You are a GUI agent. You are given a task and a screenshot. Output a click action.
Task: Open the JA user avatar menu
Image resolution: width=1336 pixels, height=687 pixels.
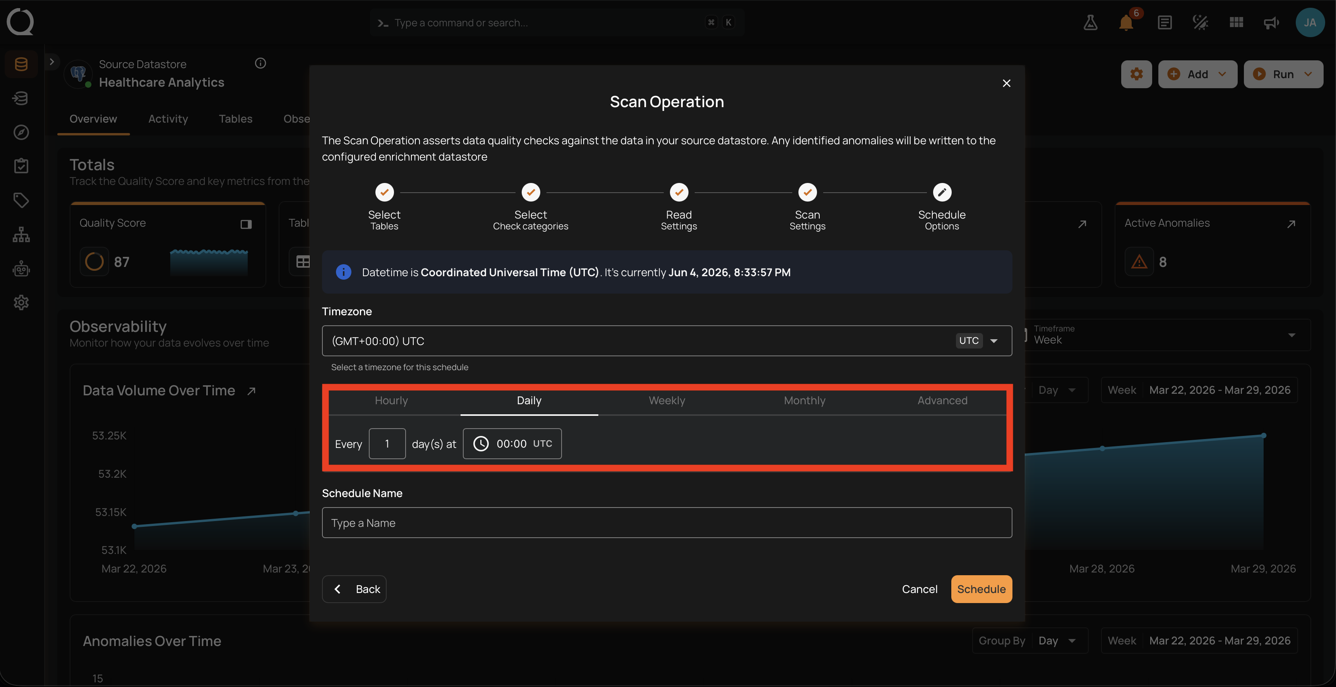1310,22
